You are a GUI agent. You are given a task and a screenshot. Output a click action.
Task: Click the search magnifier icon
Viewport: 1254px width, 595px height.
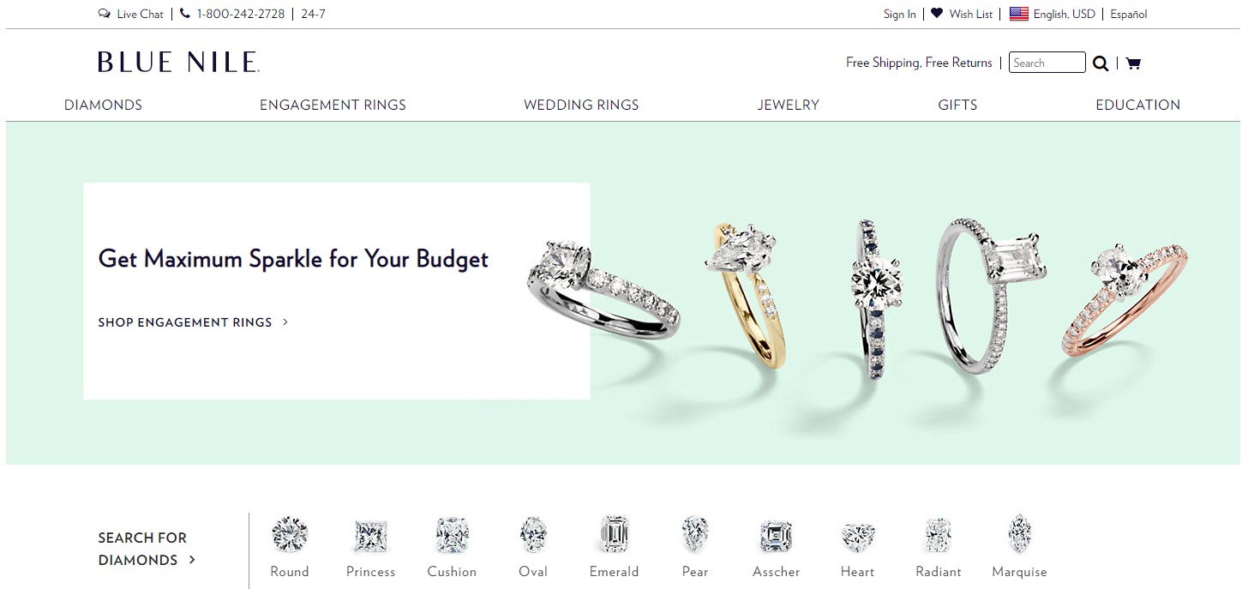point(1101,63)
